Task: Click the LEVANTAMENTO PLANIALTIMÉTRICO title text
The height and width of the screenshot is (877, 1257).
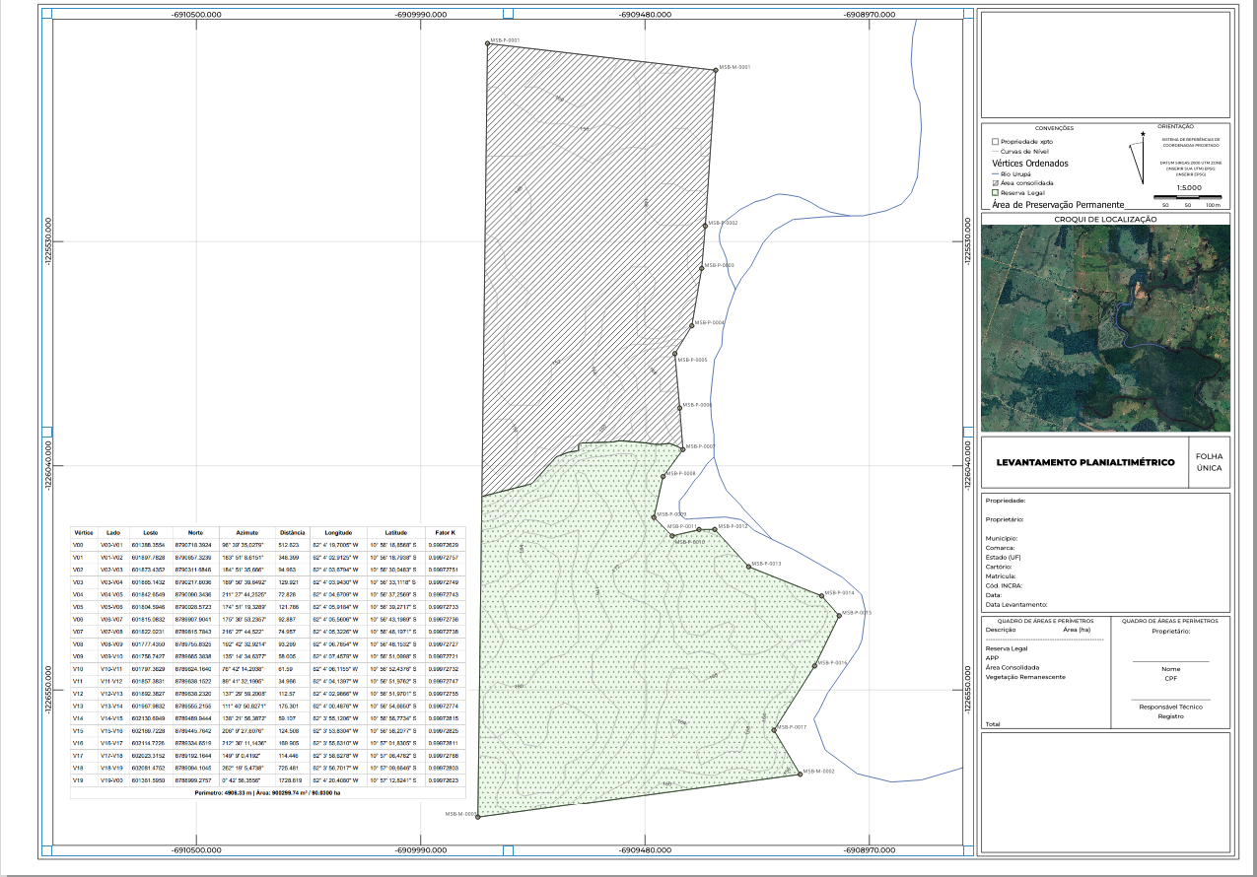Action: click(1084, 462)
